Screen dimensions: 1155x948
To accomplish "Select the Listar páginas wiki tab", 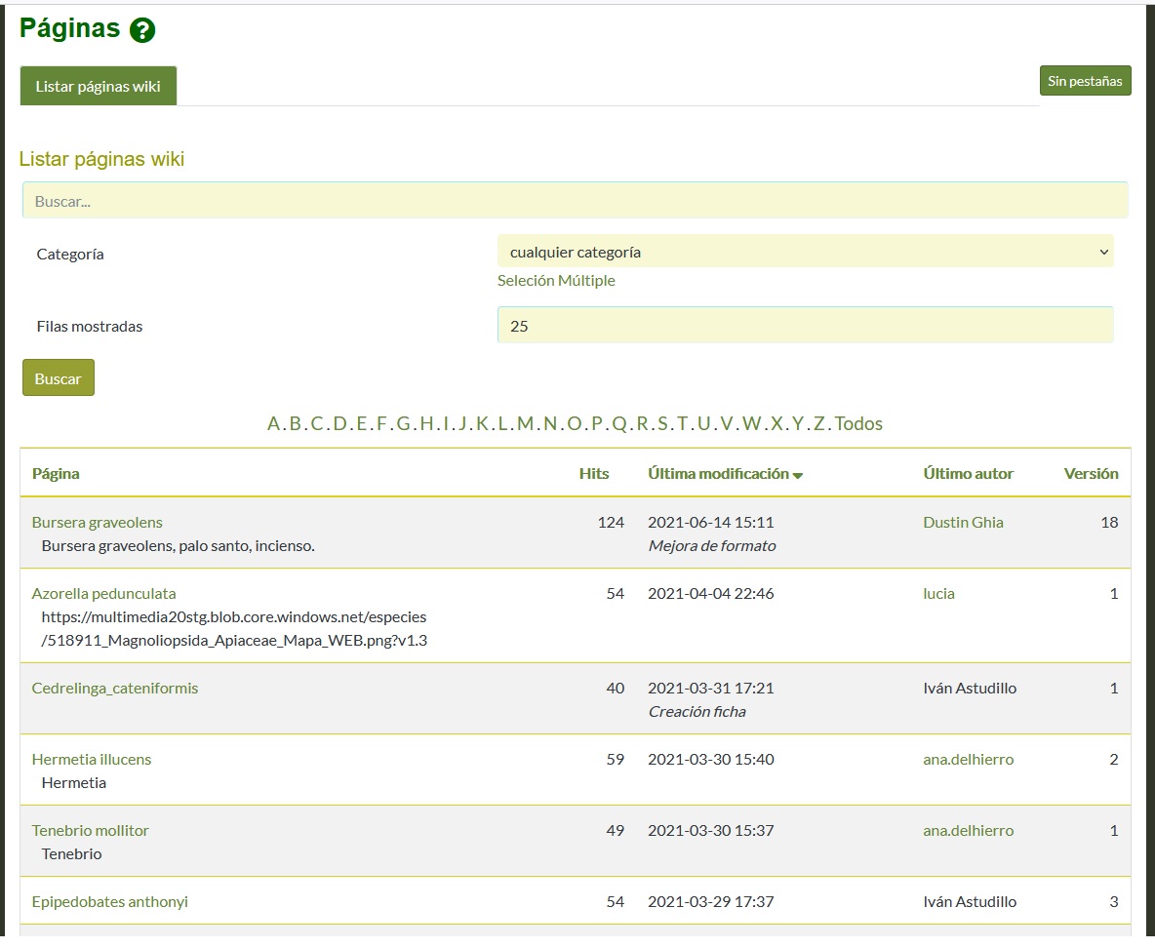I will [x=98, y=86].
